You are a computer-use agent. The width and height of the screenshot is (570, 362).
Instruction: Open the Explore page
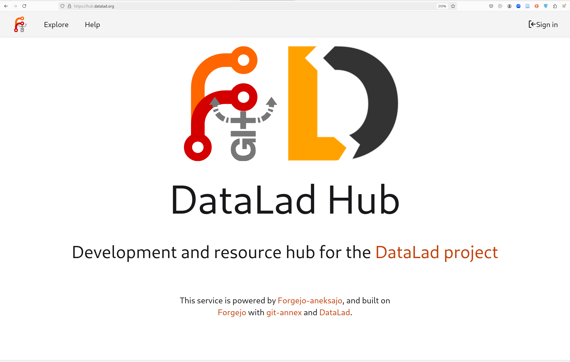click(56, 25)
